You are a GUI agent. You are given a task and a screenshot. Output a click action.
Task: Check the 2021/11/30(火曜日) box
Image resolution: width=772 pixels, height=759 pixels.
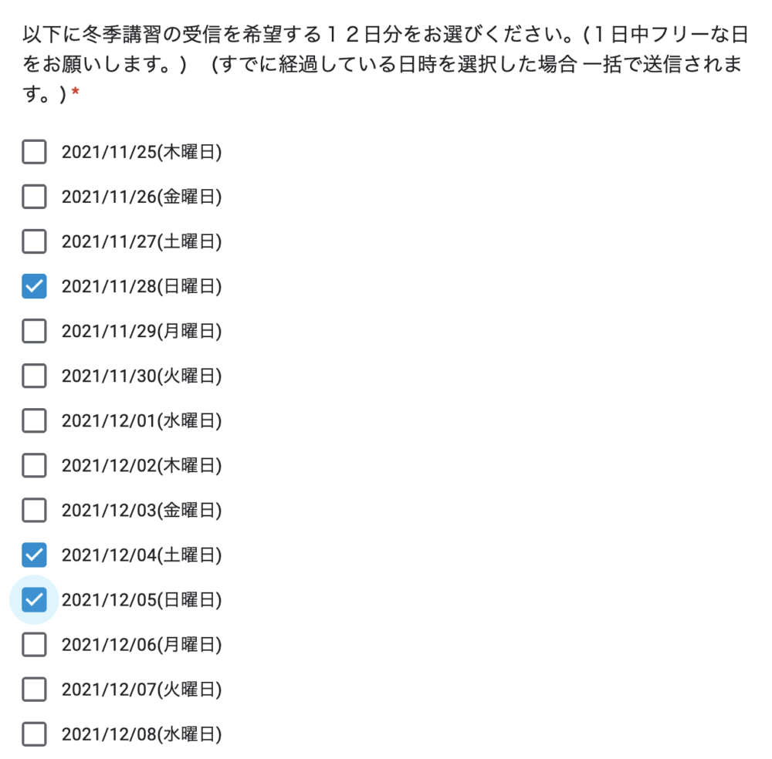34,376
